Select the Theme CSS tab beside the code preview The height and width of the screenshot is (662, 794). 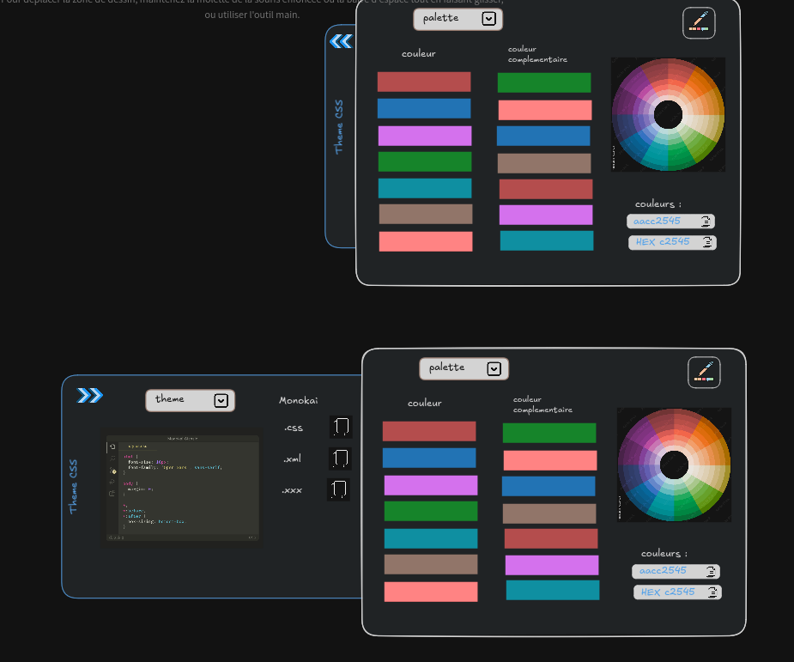click(74, 486)
